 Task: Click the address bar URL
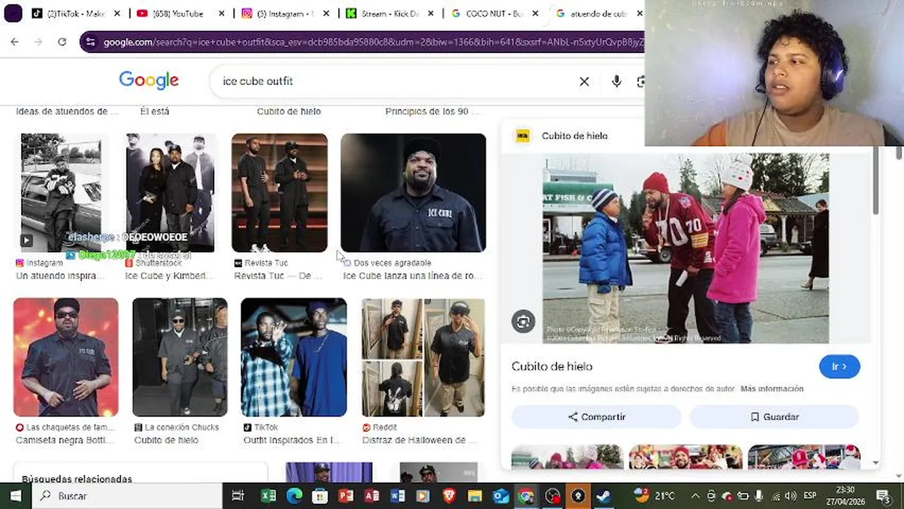click(373, 42)
